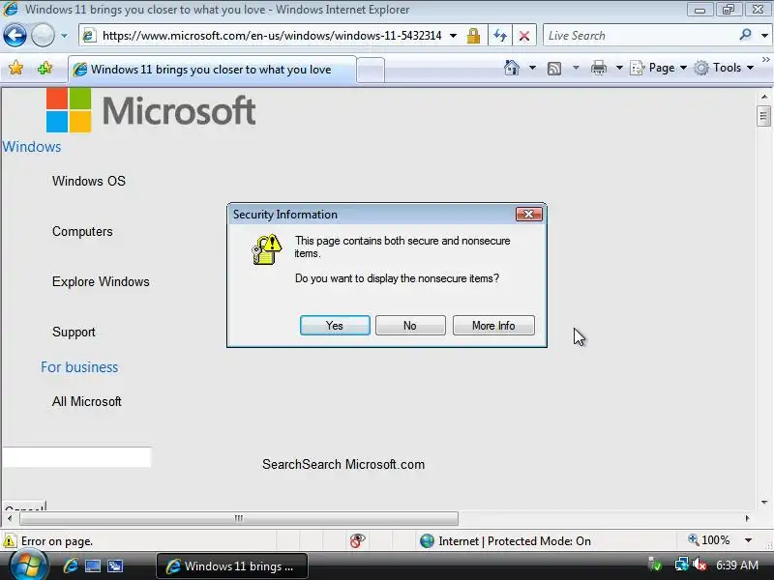Open the Computers menu item
Image resolution: width=774 pixels, height=580 pixels.
[x=82, y=231]
